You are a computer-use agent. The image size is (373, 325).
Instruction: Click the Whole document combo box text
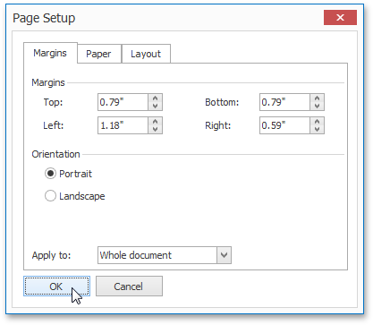(136, 255)
